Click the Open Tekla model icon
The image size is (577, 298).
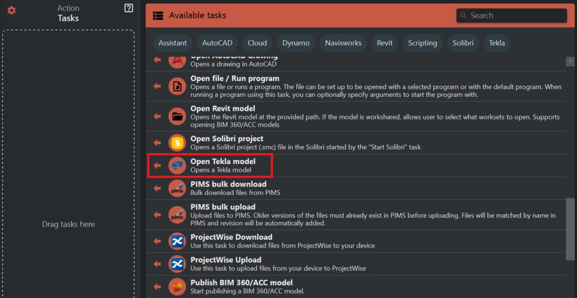click(177, 165)
